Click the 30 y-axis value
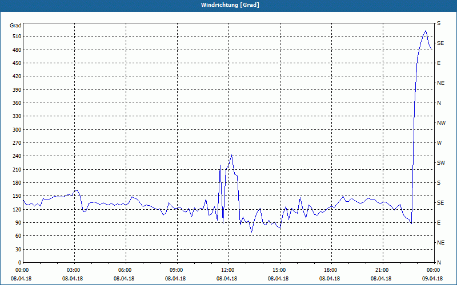Viewport: 457px width, 285px height. pyautogui.click(x=18, y=250)
